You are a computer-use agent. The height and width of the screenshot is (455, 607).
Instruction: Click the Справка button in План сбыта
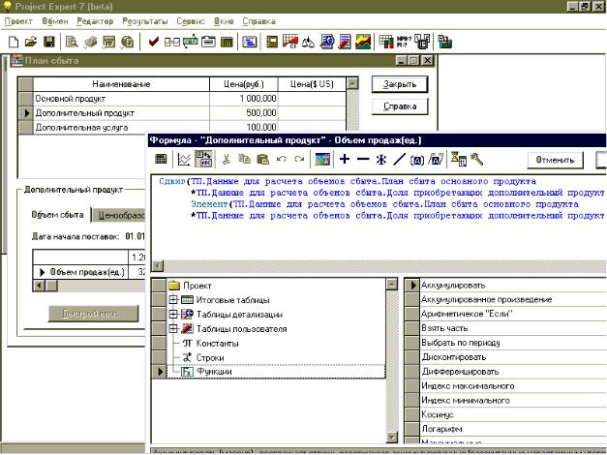(x=400, y=106)
